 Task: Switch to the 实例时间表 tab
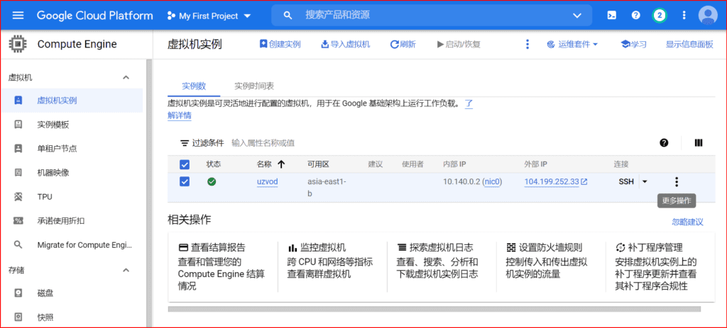click(254, 86)
